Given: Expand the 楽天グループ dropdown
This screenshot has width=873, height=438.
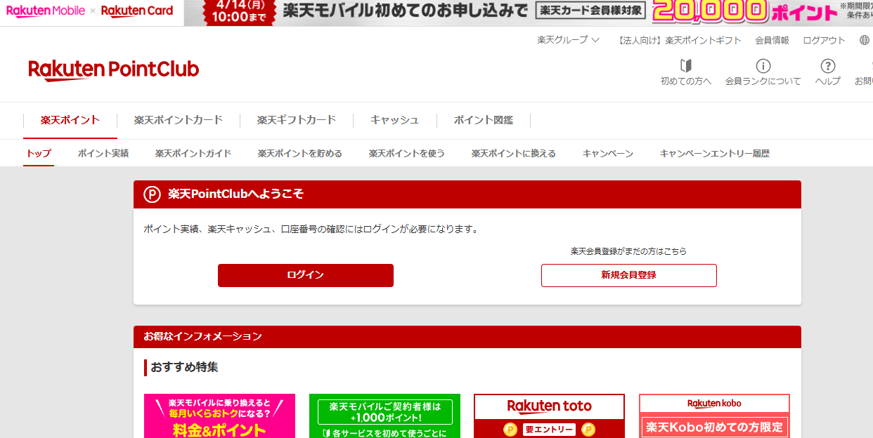Looking at the screenshot, I should point(568,40).
